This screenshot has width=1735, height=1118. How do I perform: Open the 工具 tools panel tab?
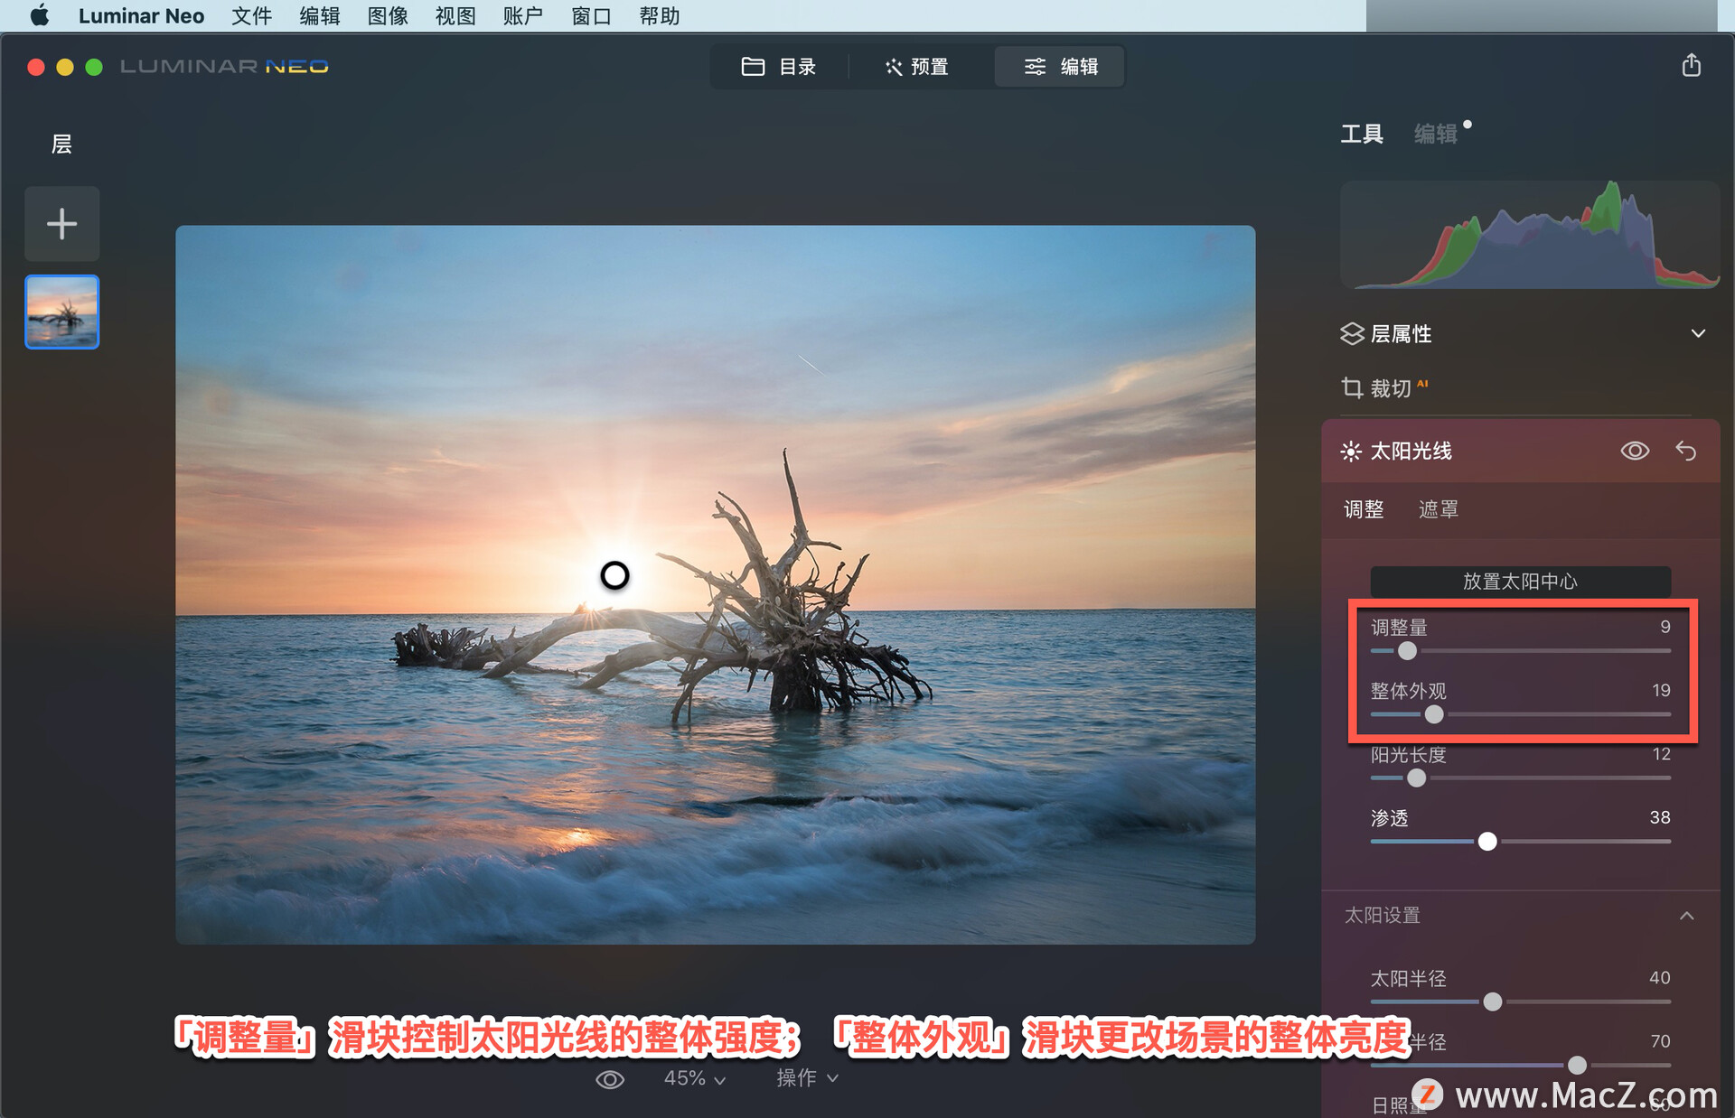coord(1362,134)
